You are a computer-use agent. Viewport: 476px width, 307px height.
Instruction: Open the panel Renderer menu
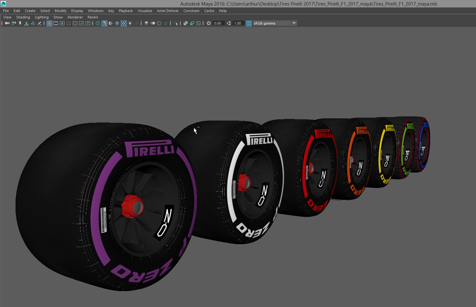[x=75, y=17]
